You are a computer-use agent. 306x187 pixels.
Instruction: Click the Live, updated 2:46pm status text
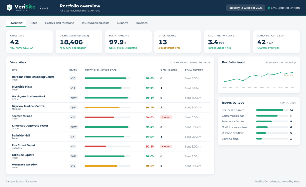(x=285, y=8)
